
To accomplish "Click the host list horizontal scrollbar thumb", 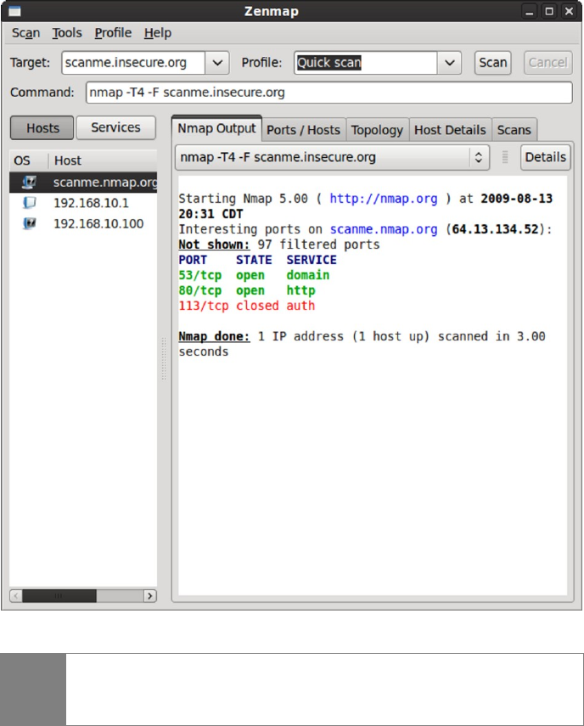I will coord(59,596).
